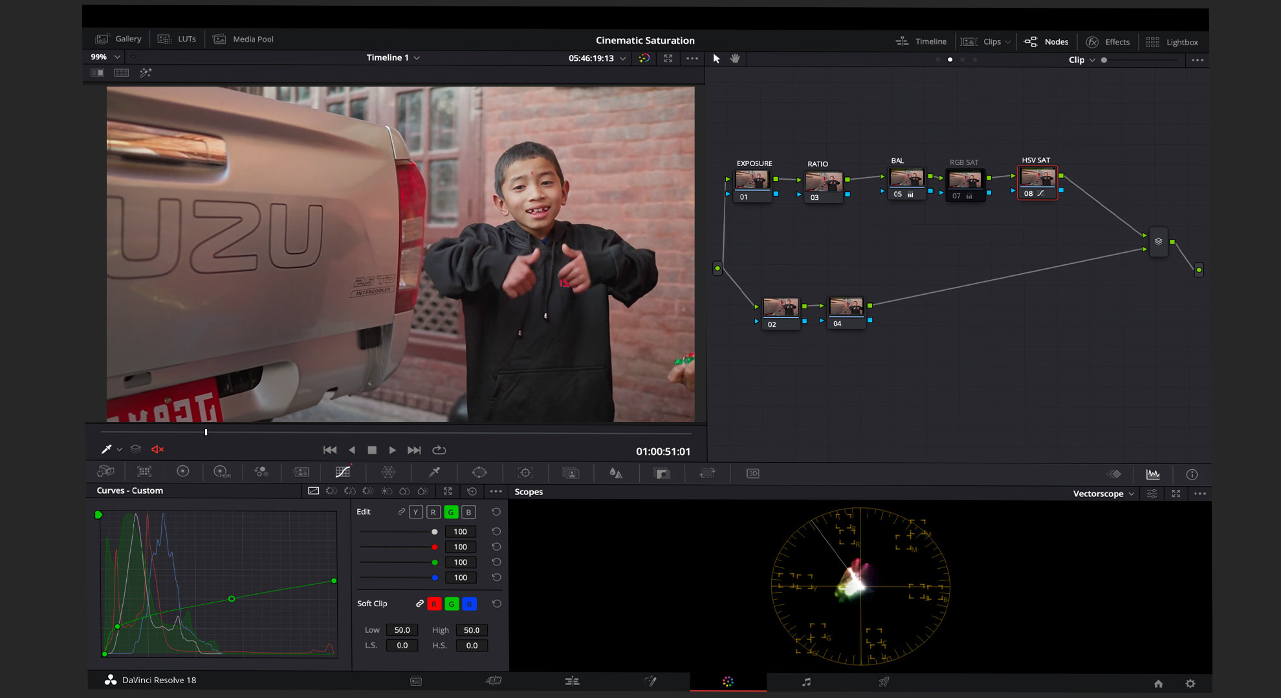Open the Tracker palette icon
Viewport: 1281px width, 698px height.
tap(525, 472)
